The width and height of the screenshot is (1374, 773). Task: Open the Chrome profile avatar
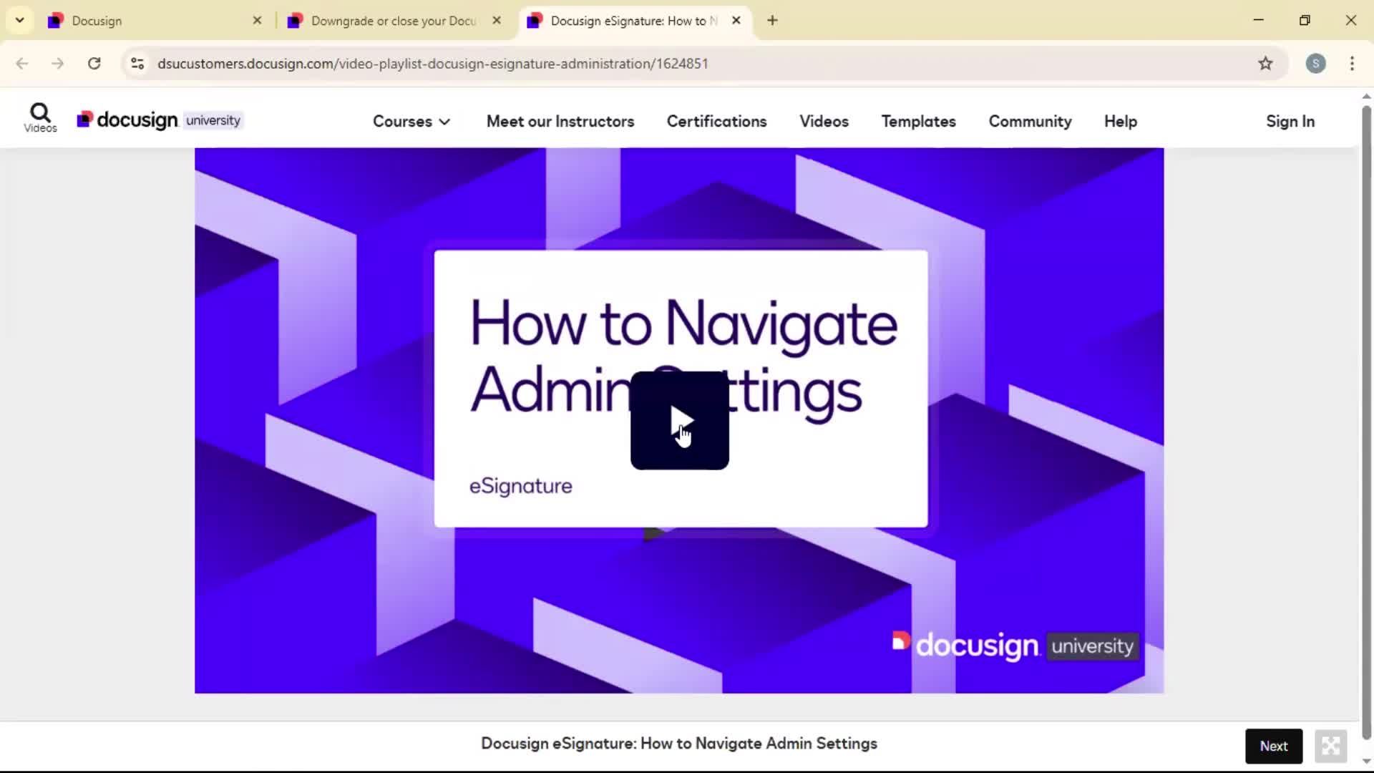[x=1315, y=63]
